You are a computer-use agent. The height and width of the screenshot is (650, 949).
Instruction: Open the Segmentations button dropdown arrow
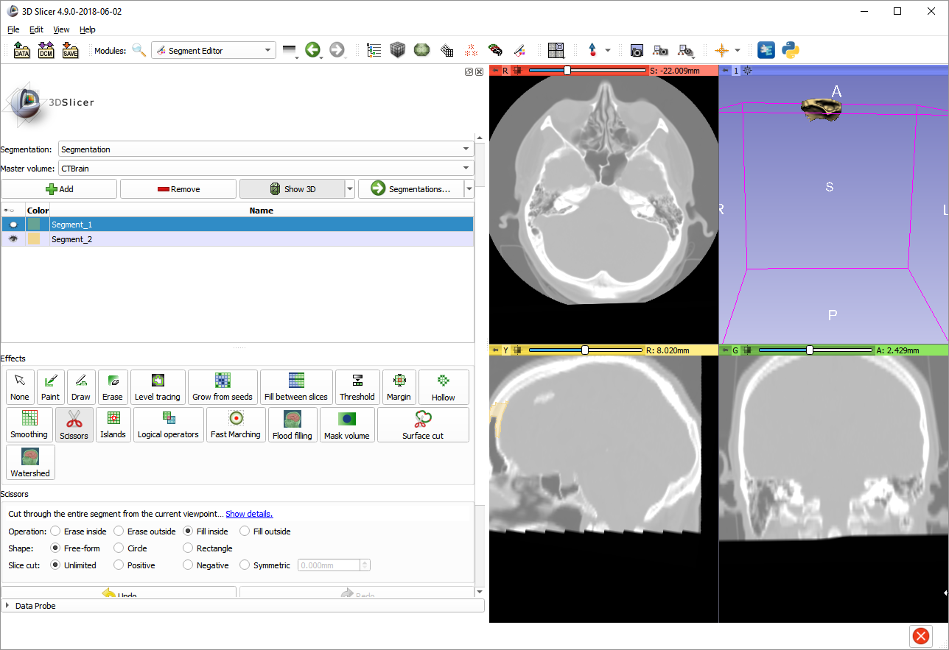tap(469, 189)
